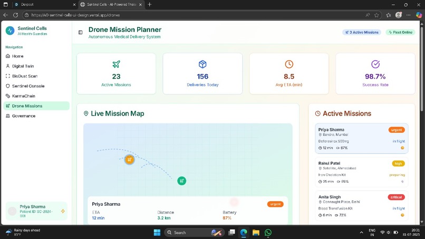Click the Fleet Online status badge
Viewport: 425px width, 239px height.
click(x=400, y=32)
